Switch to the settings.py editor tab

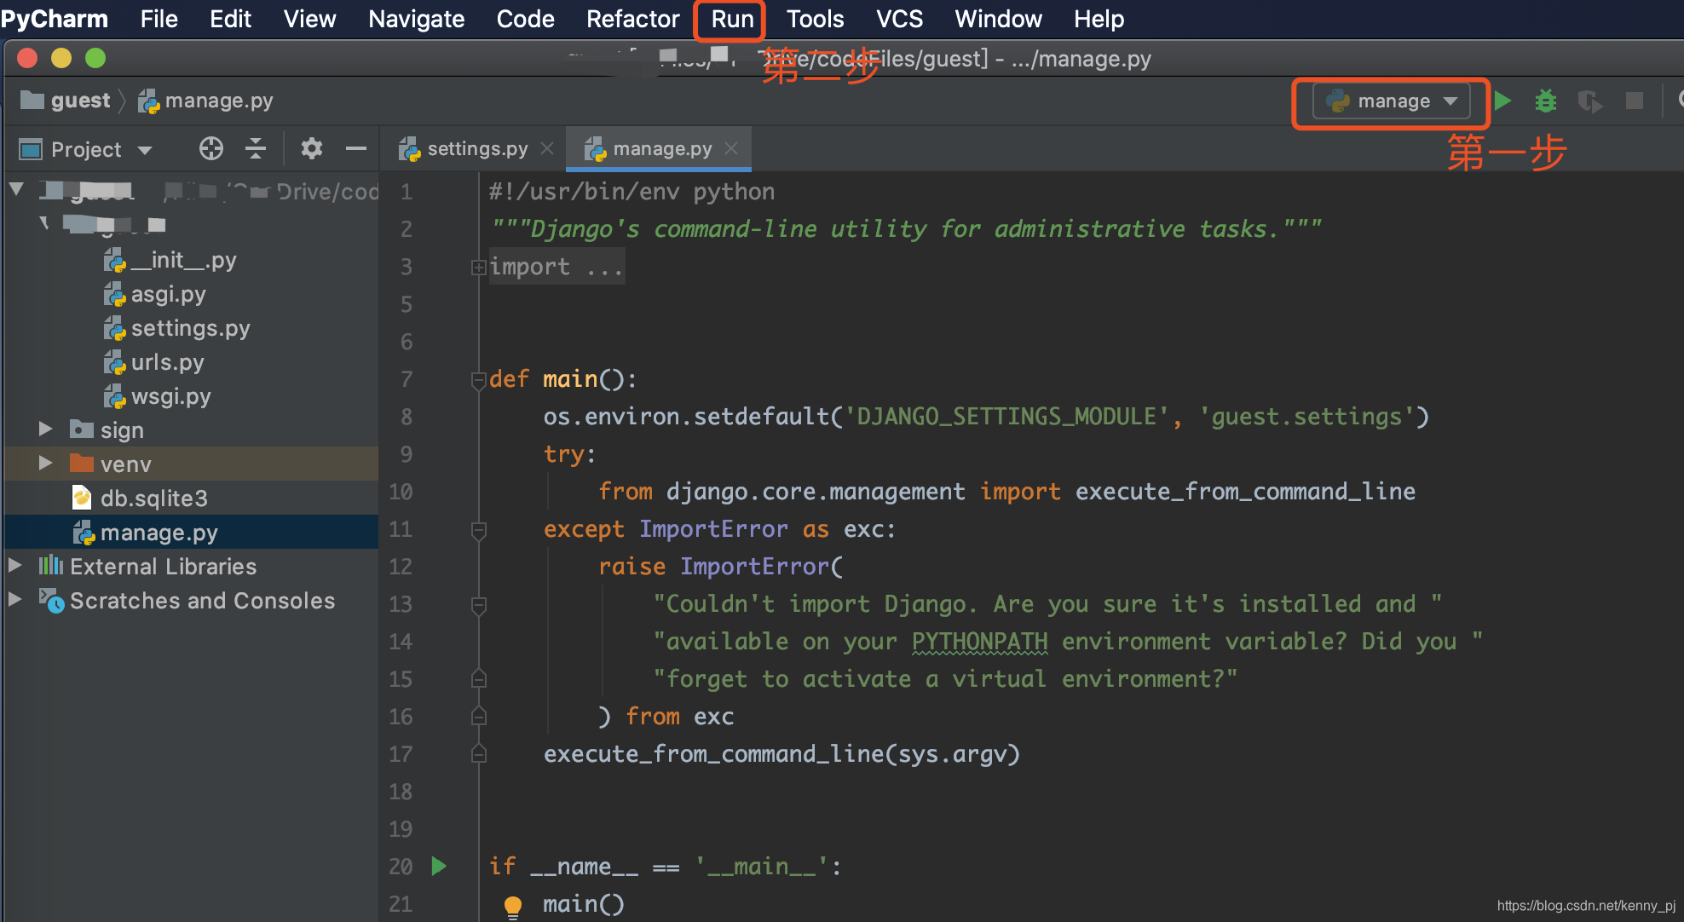[477, 148]
